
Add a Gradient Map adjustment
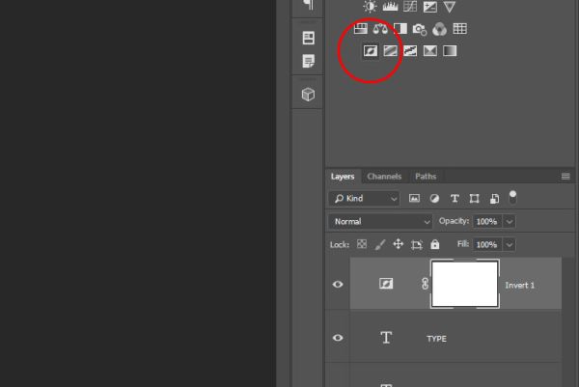click(x=450, y=50)
